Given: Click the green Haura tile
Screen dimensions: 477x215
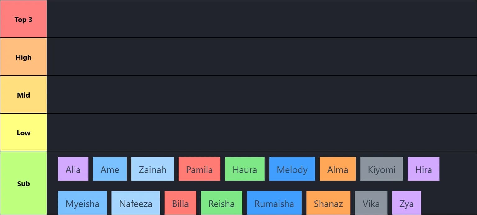Looking at the screenshot, I should pos(245,169).
